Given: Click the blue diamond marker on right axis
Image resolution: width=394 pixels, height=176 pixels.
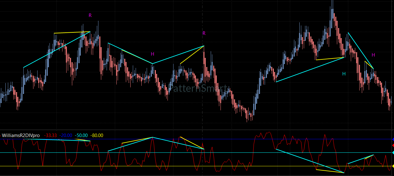Looking at the screenshot, I should 393,139.
